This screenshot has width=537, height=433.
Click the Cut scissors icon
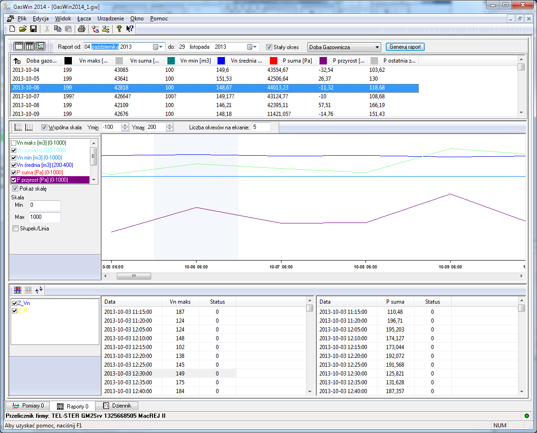47,29
